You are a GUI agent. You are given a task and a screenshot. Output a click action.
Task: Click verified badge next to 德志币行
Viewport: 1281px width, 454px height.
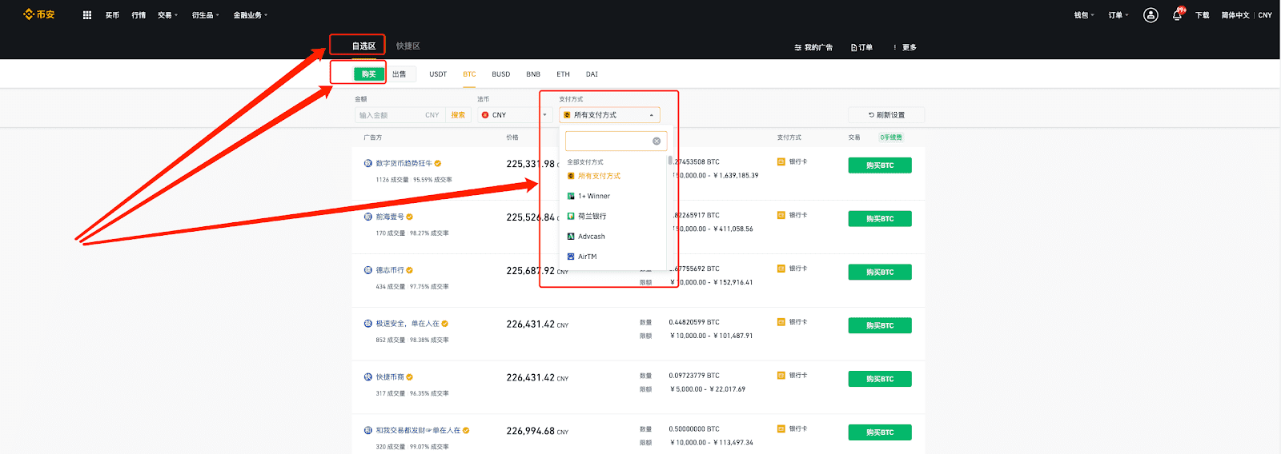410,270
